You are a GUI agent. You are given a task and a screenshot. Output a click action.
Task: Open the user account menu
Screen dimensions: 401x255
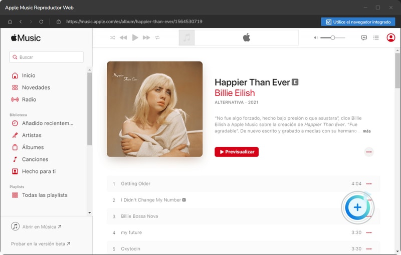pyautogui.click(x=391, y=37)
